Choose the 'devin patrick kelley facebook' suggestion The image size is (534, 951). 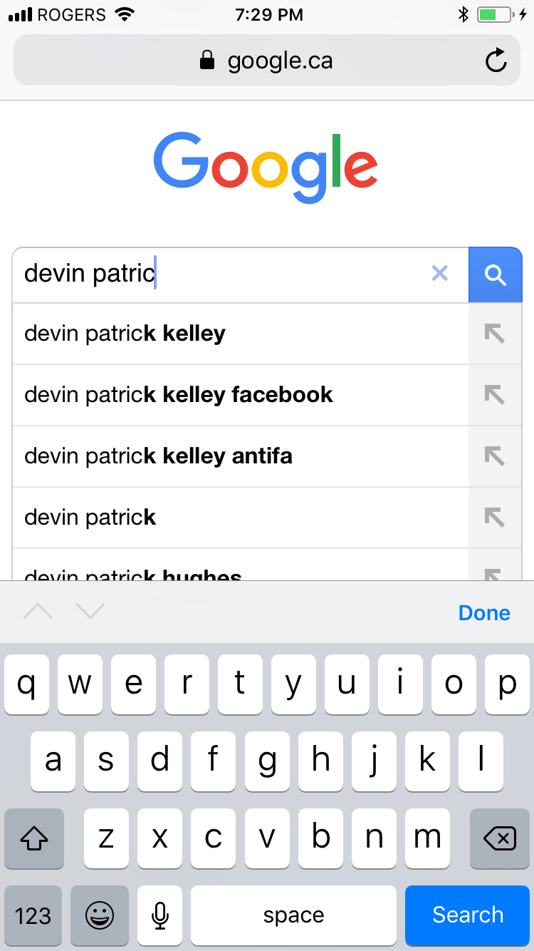click(214, 395)
